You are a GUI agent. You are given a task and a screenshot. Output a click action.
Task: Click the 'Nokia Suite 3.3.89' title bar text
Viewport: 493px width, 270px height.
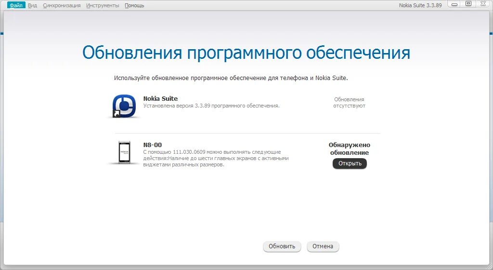(x=420, y=5)
